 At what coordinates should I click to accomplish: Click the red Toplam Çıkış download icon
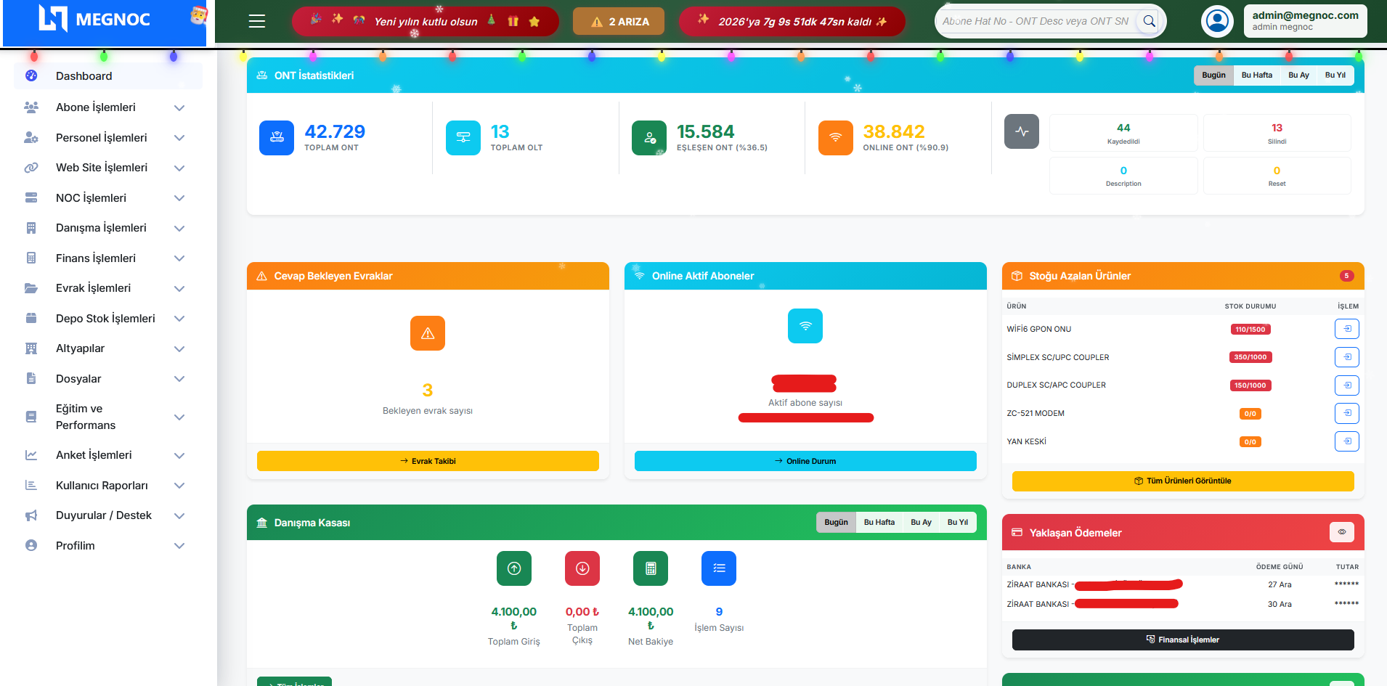[x=582, y=568]
